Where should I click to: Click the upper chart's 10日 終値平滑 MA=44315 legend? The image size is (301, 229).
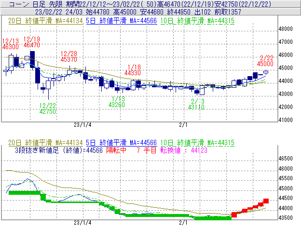[197, 21]
